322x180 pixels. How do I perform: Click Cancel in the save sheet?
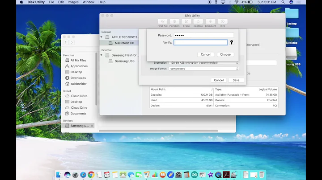click(219, 80)
